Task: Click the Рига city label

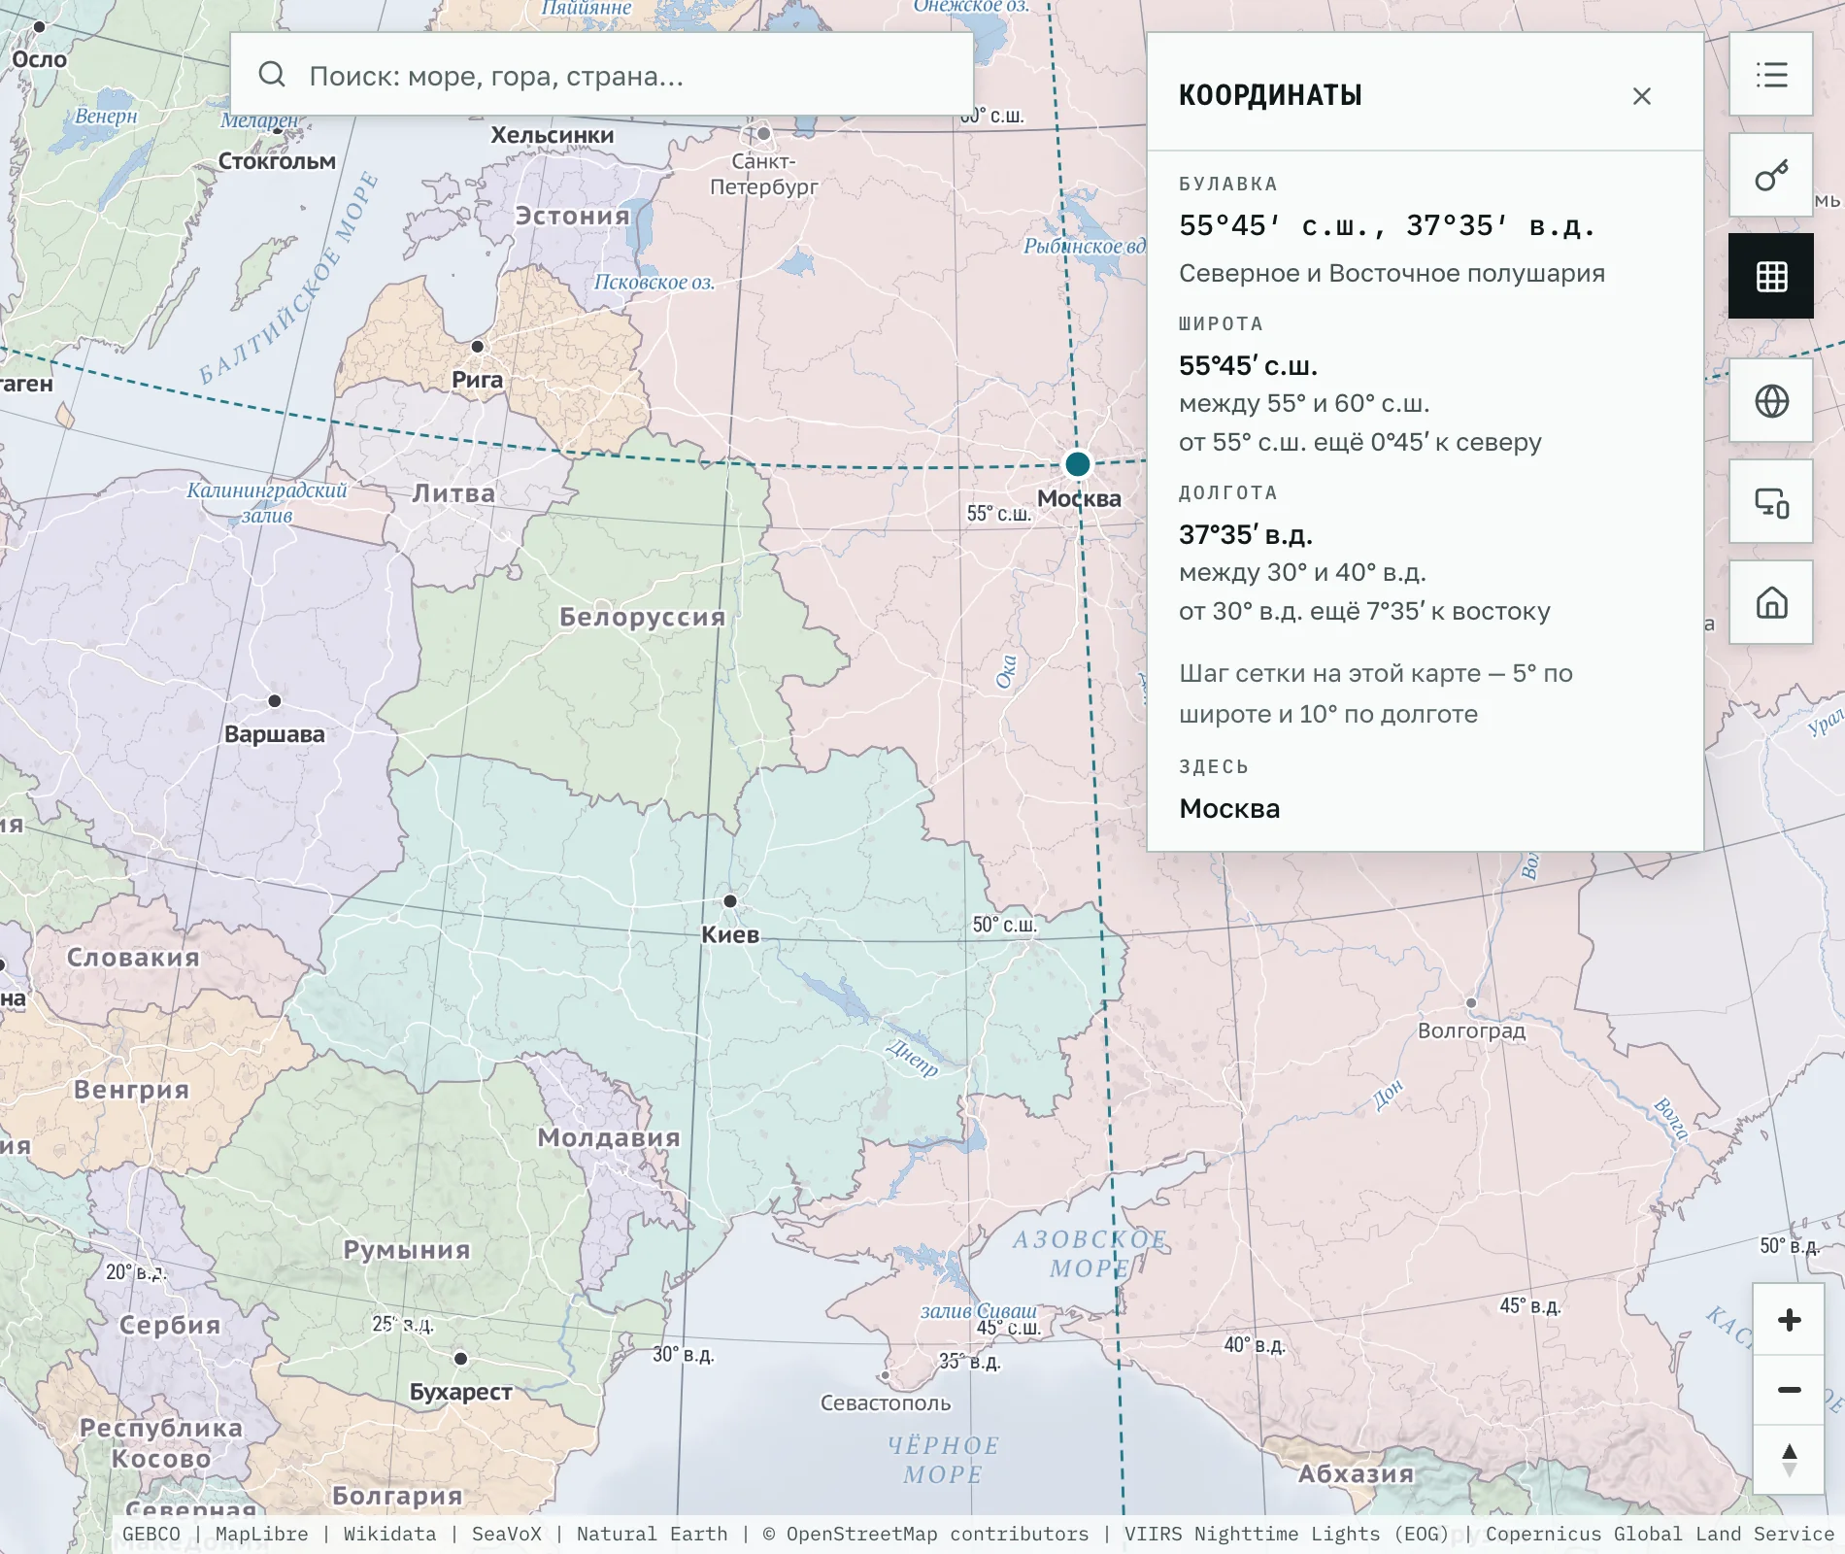Action: pos(478,380)
